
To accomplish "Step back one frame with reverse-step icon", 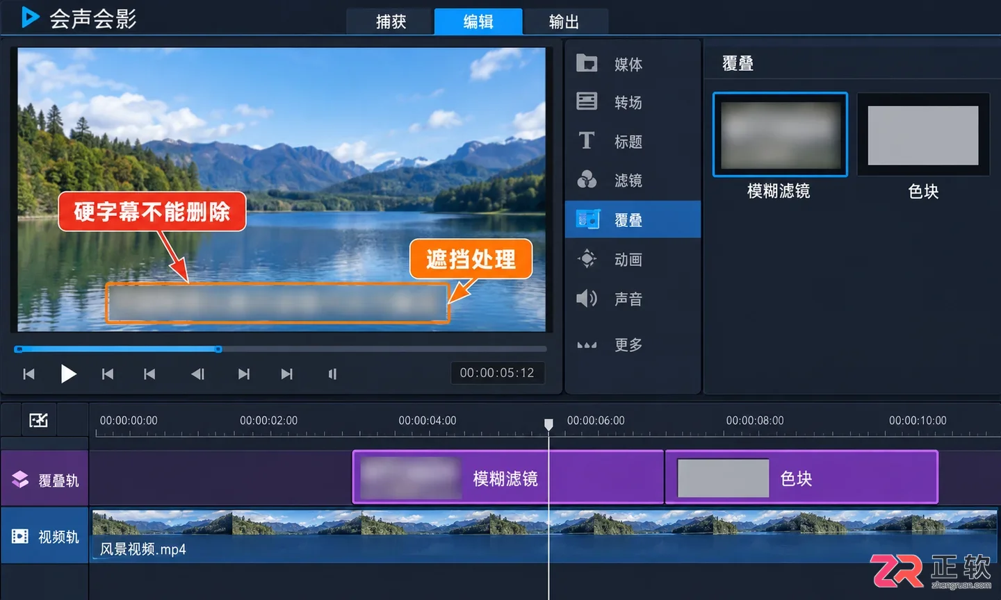I will coord(197,374).
